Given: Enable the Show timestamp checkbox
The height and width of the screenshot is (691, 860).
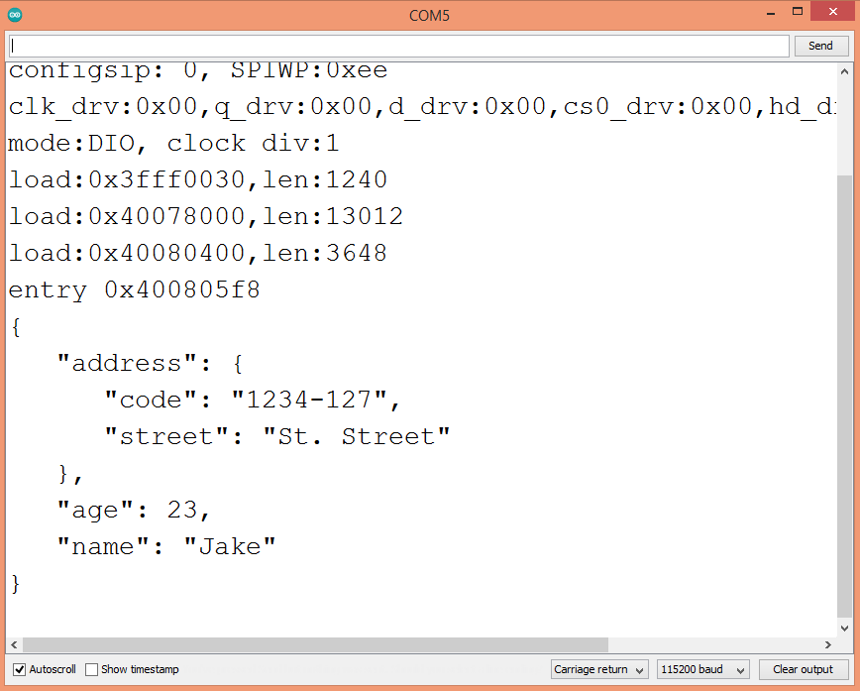Looking at the screenshot, I should pyautogui.click(x=92, y=669).
